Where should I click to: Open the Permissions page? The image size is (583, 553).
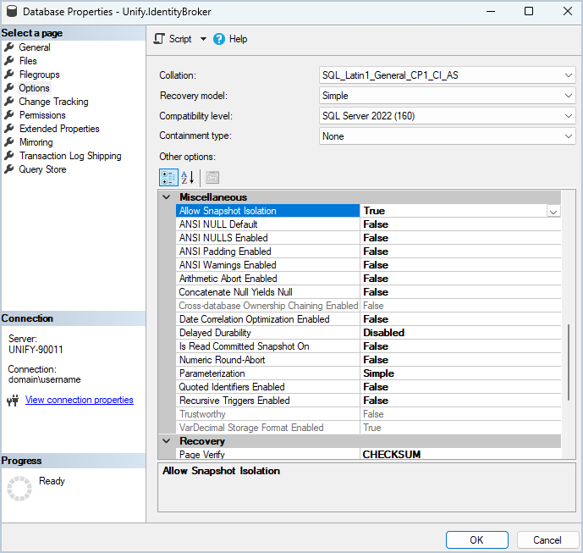[42, 115]
